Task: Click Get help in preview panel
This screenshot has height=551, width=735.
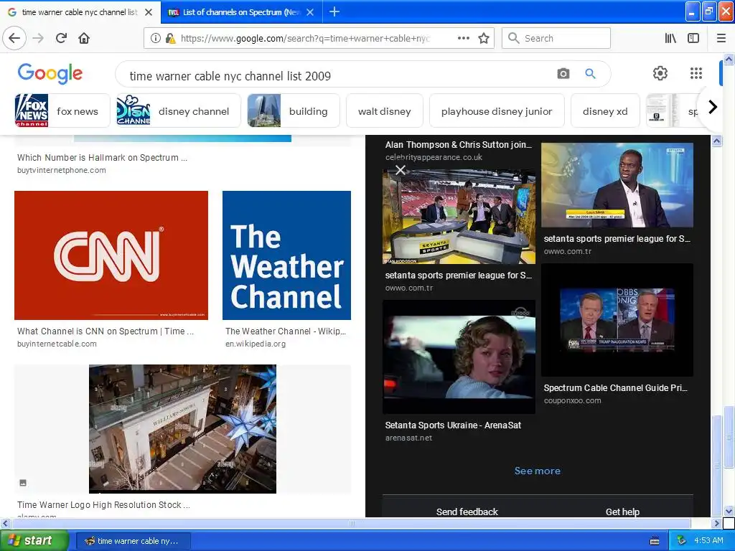Action: point(622,512)
